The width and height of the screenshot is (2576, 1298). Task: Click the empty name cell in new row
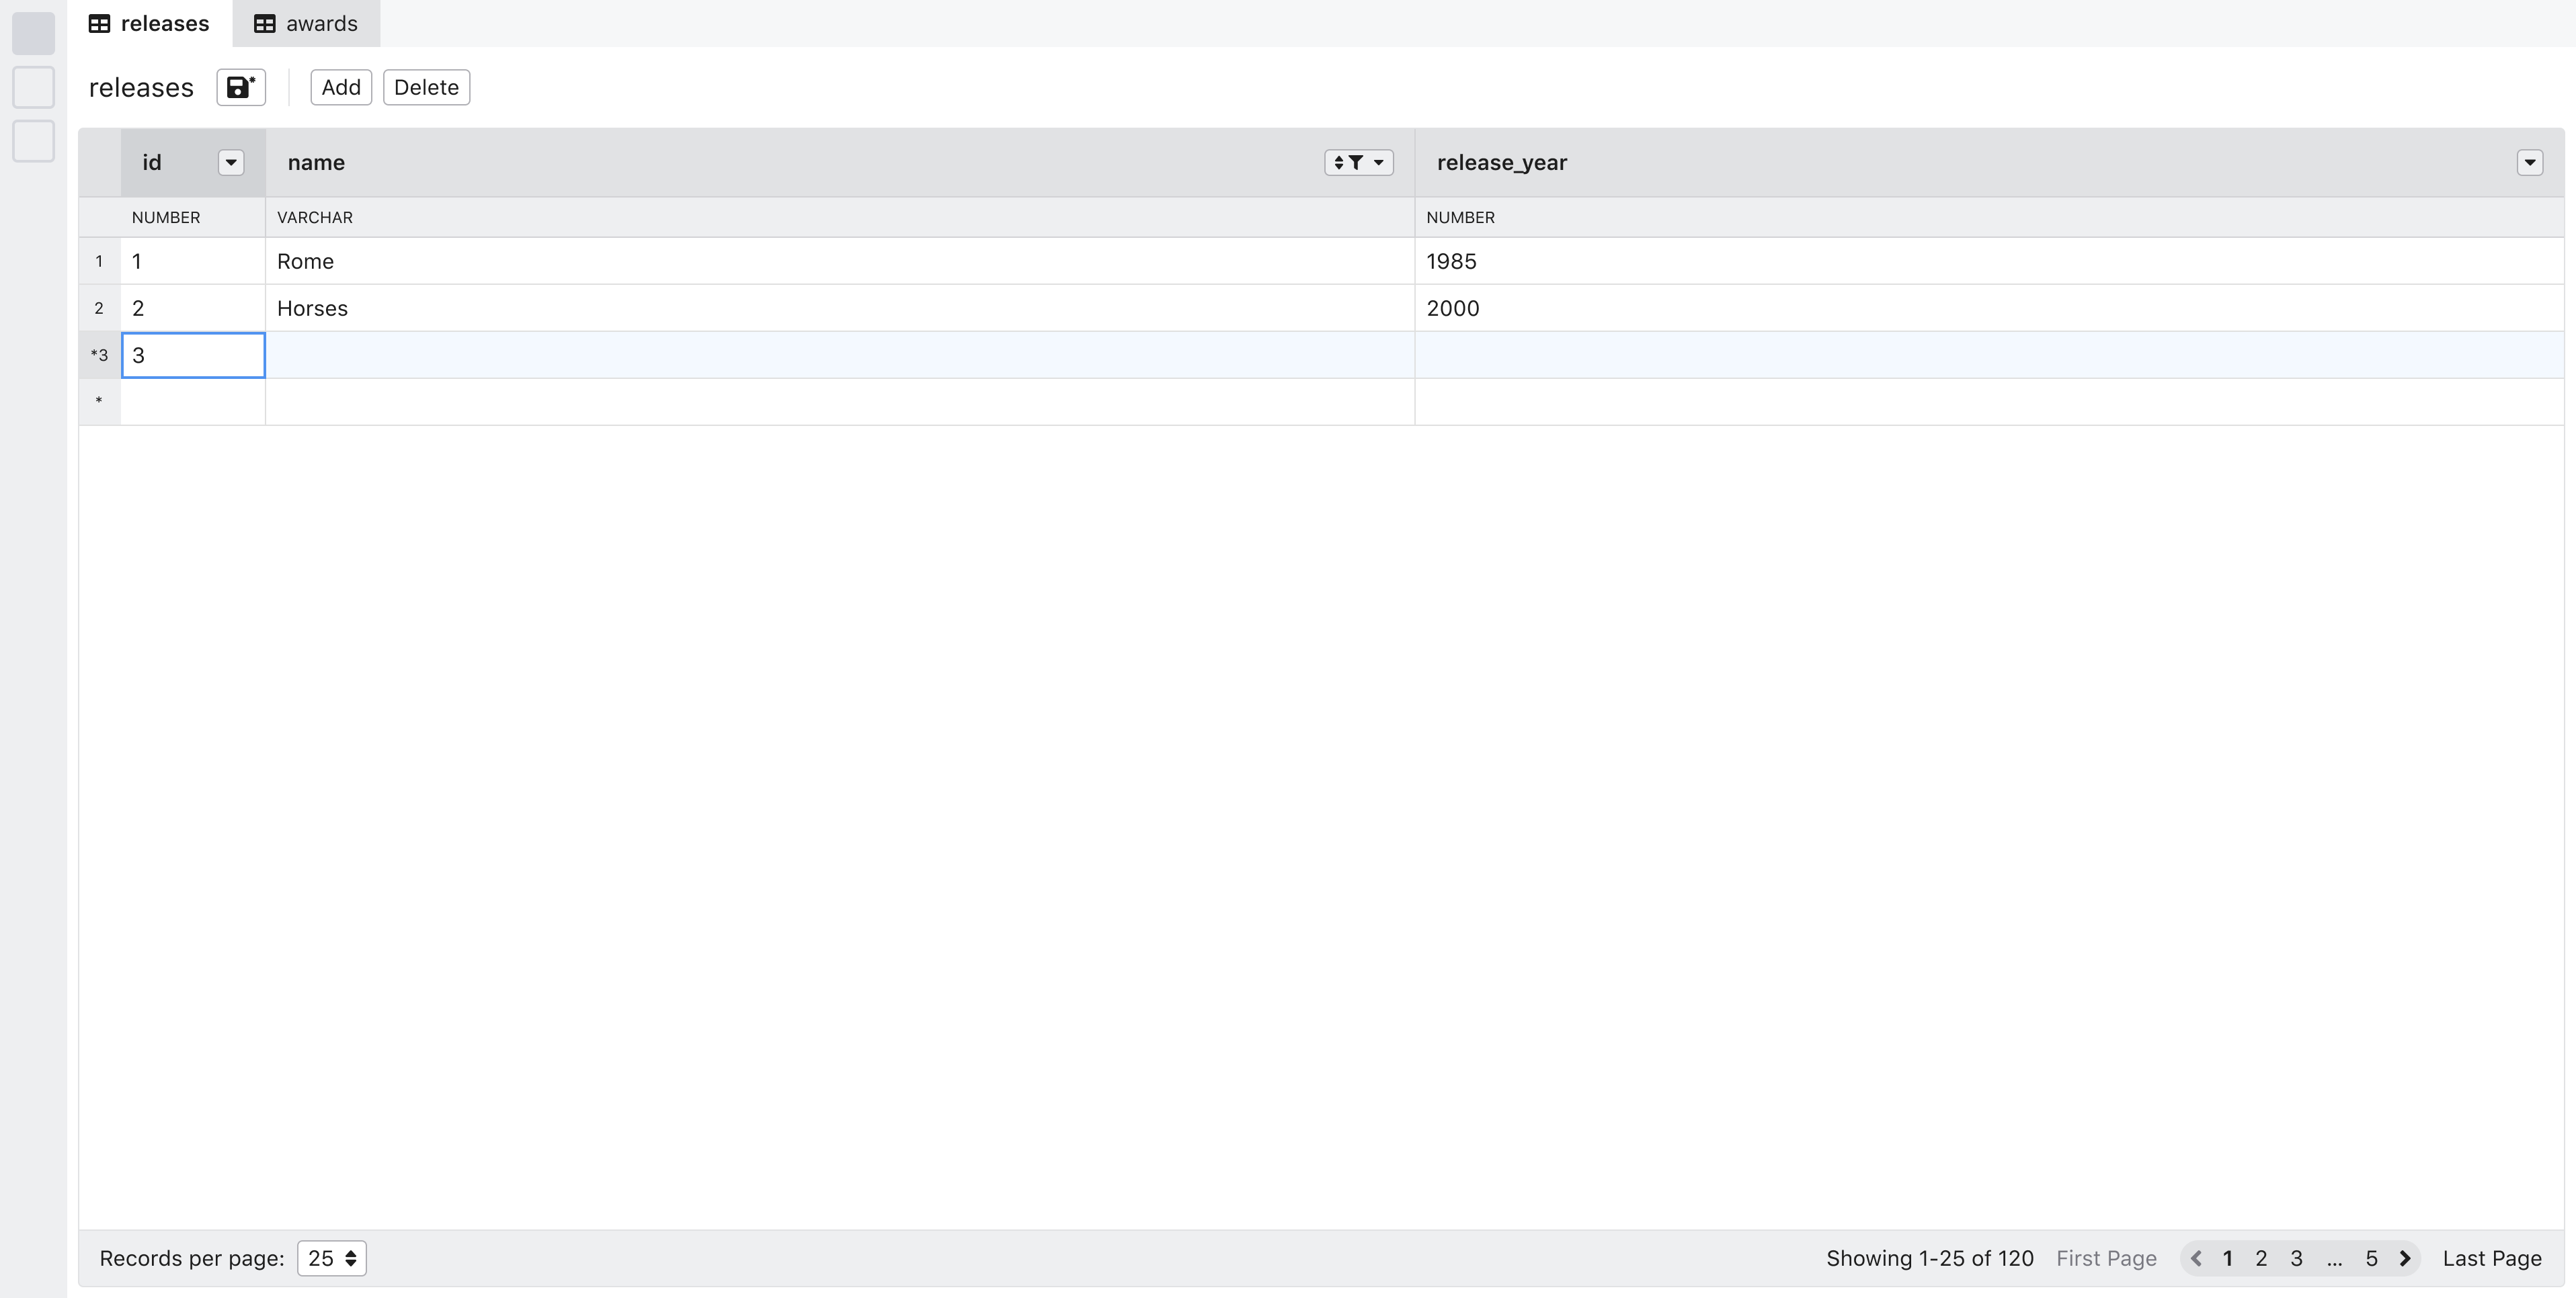click(840, 402)
